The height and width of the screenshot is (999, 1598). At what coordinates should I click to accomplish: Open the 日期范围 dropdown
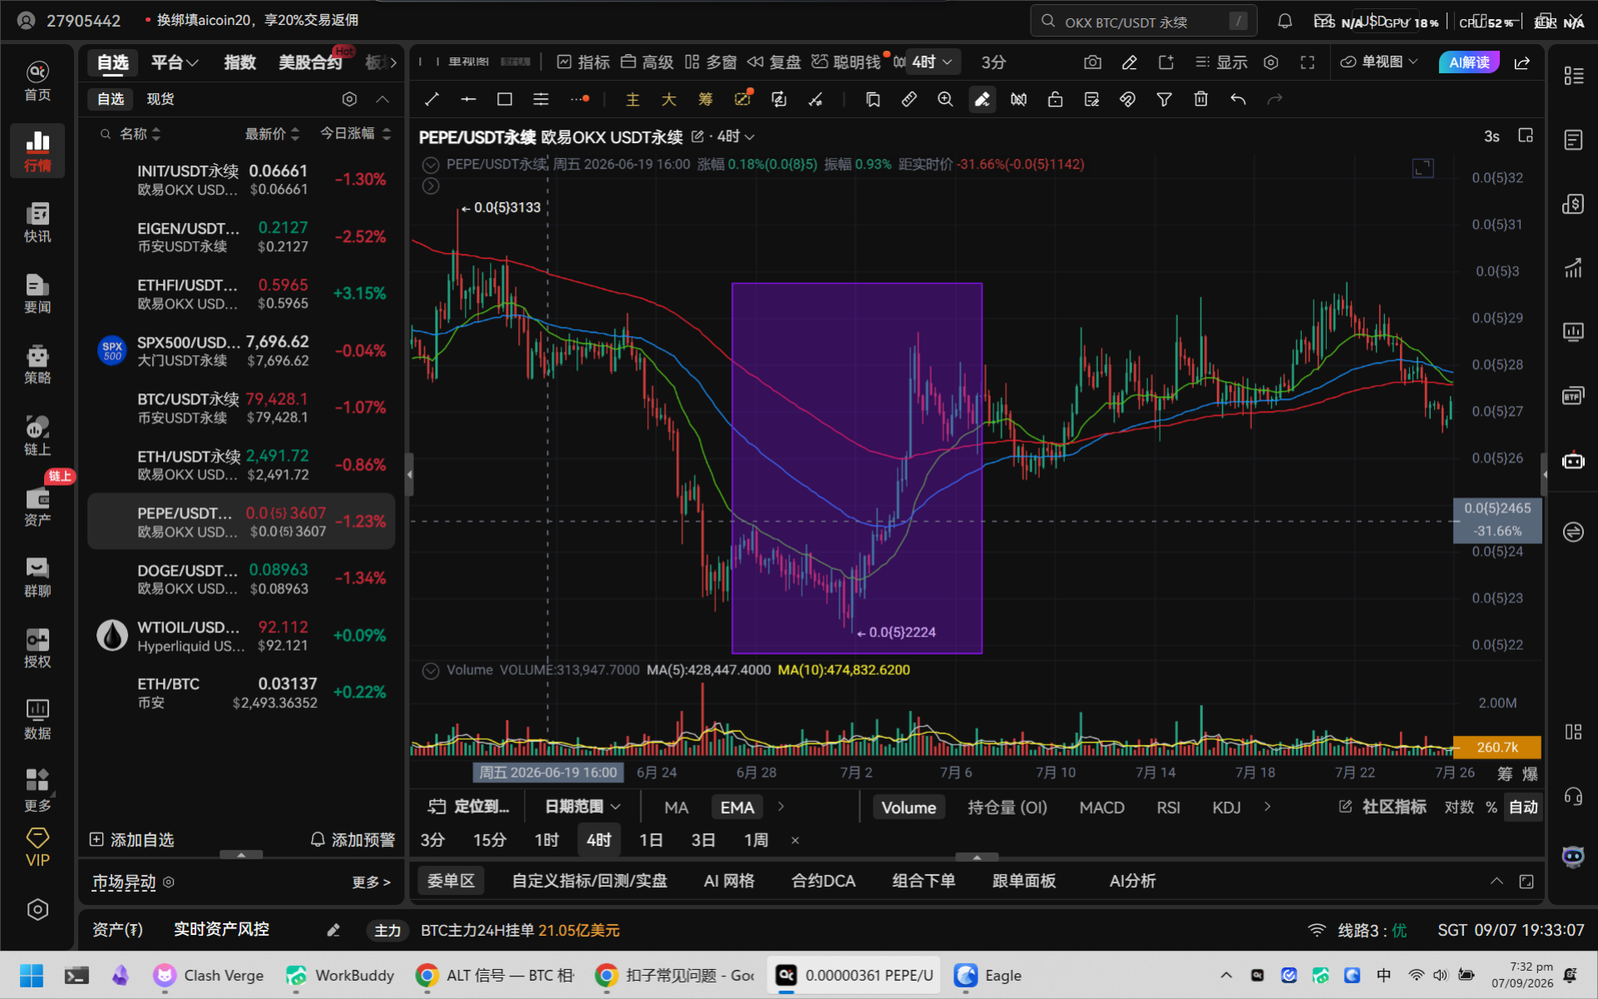point(582,807)
